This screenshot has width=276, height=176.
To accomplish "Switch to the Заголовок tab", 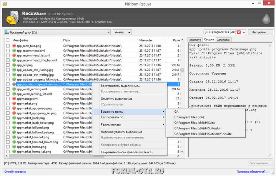I will pyautogui.click(x=223, y=40).
